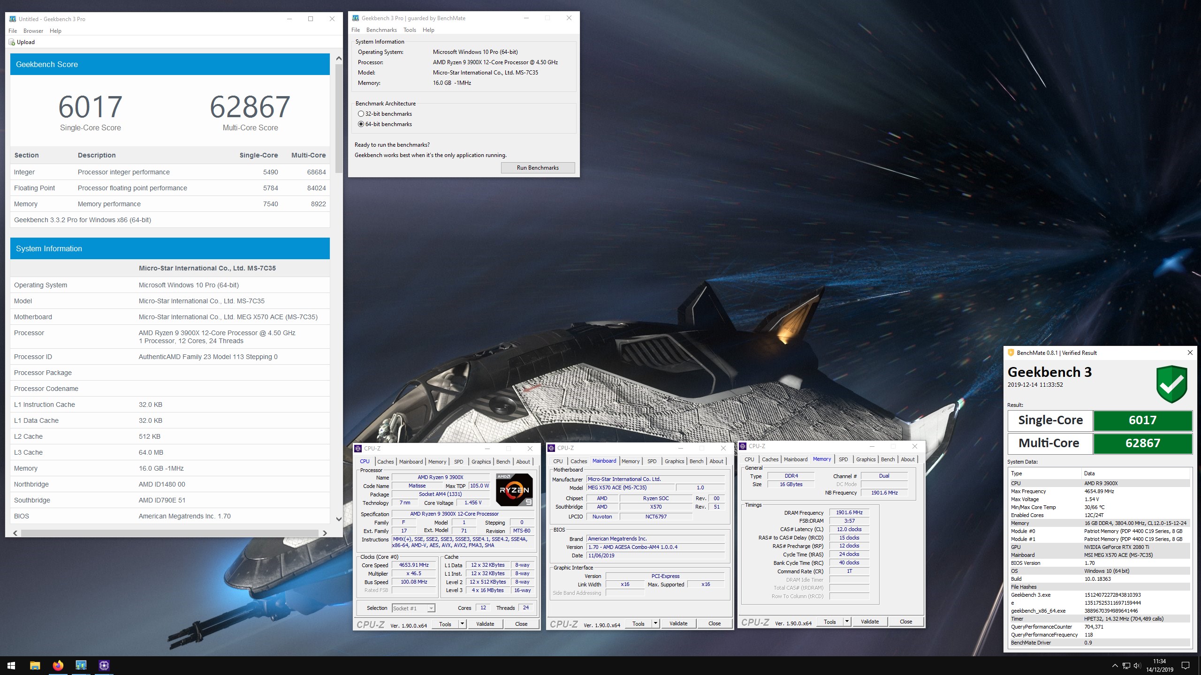
Task: Click the Ryzen 9 logo in CPU-Z
Action: click(514, 490)
